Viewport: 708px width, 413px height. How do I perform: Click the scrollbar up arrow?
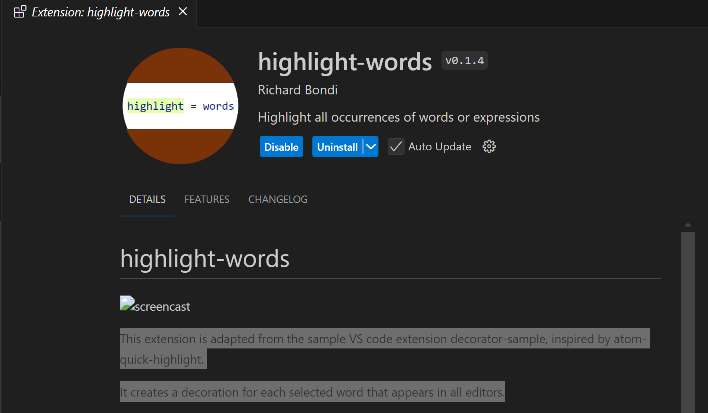(687, 225)
